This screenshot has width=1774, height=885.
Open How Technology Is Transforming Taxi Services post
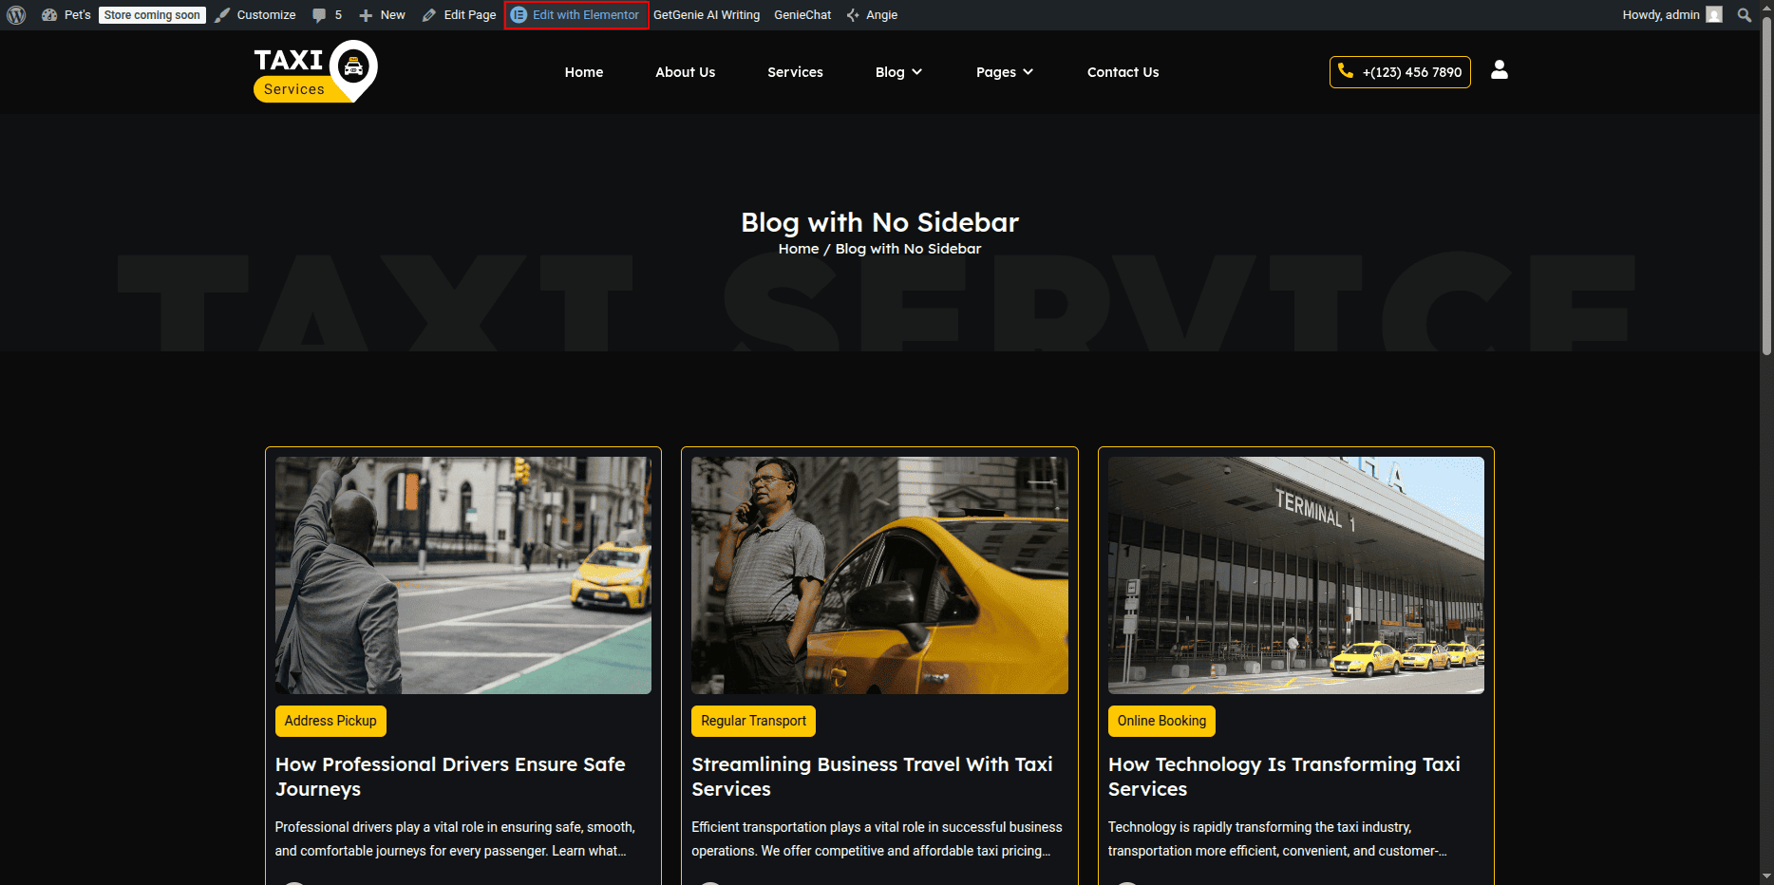1284,777
